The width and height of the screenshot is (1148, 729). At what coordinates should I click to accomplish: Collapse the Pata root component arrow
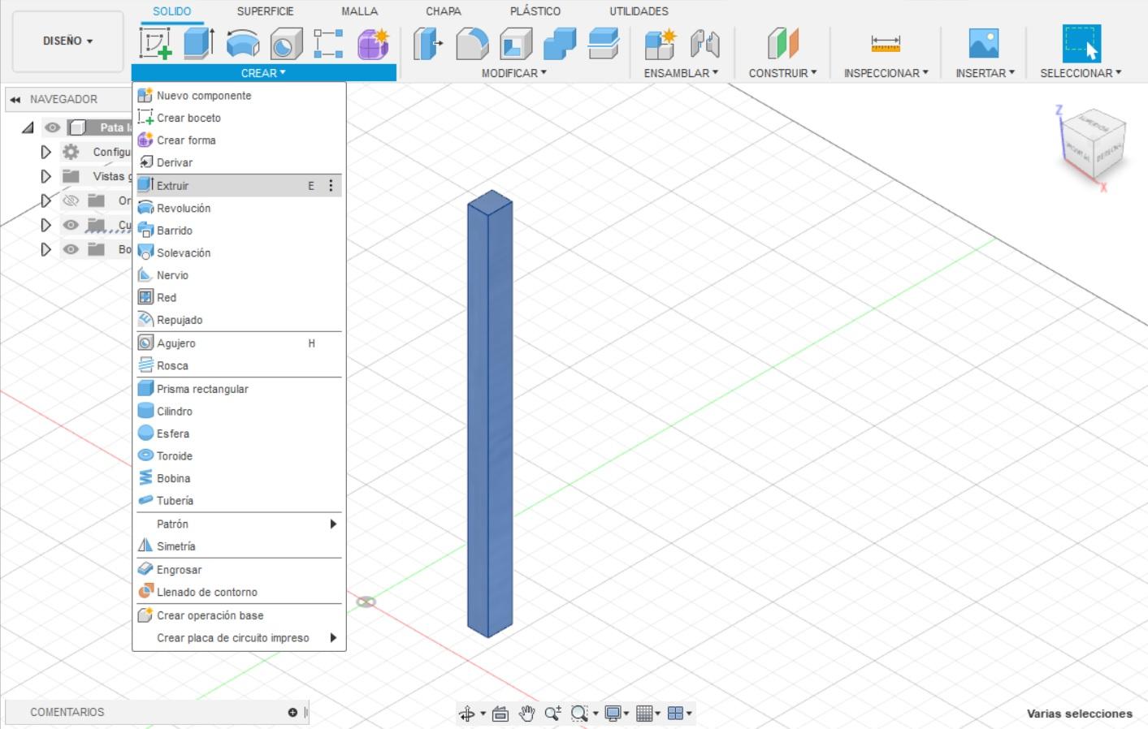[28, 127]
